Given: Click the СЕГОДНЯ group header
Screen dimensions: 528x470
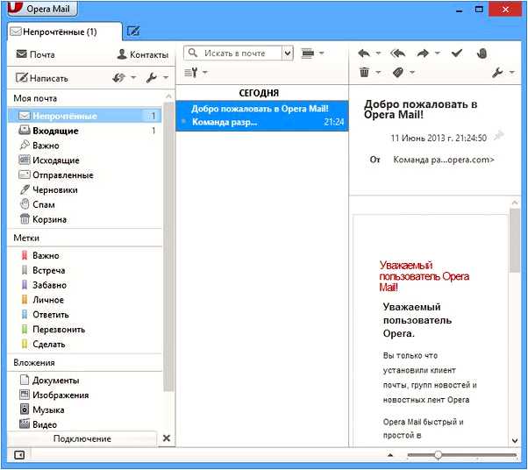Looking at the screenshot, I should coord(259,93).
